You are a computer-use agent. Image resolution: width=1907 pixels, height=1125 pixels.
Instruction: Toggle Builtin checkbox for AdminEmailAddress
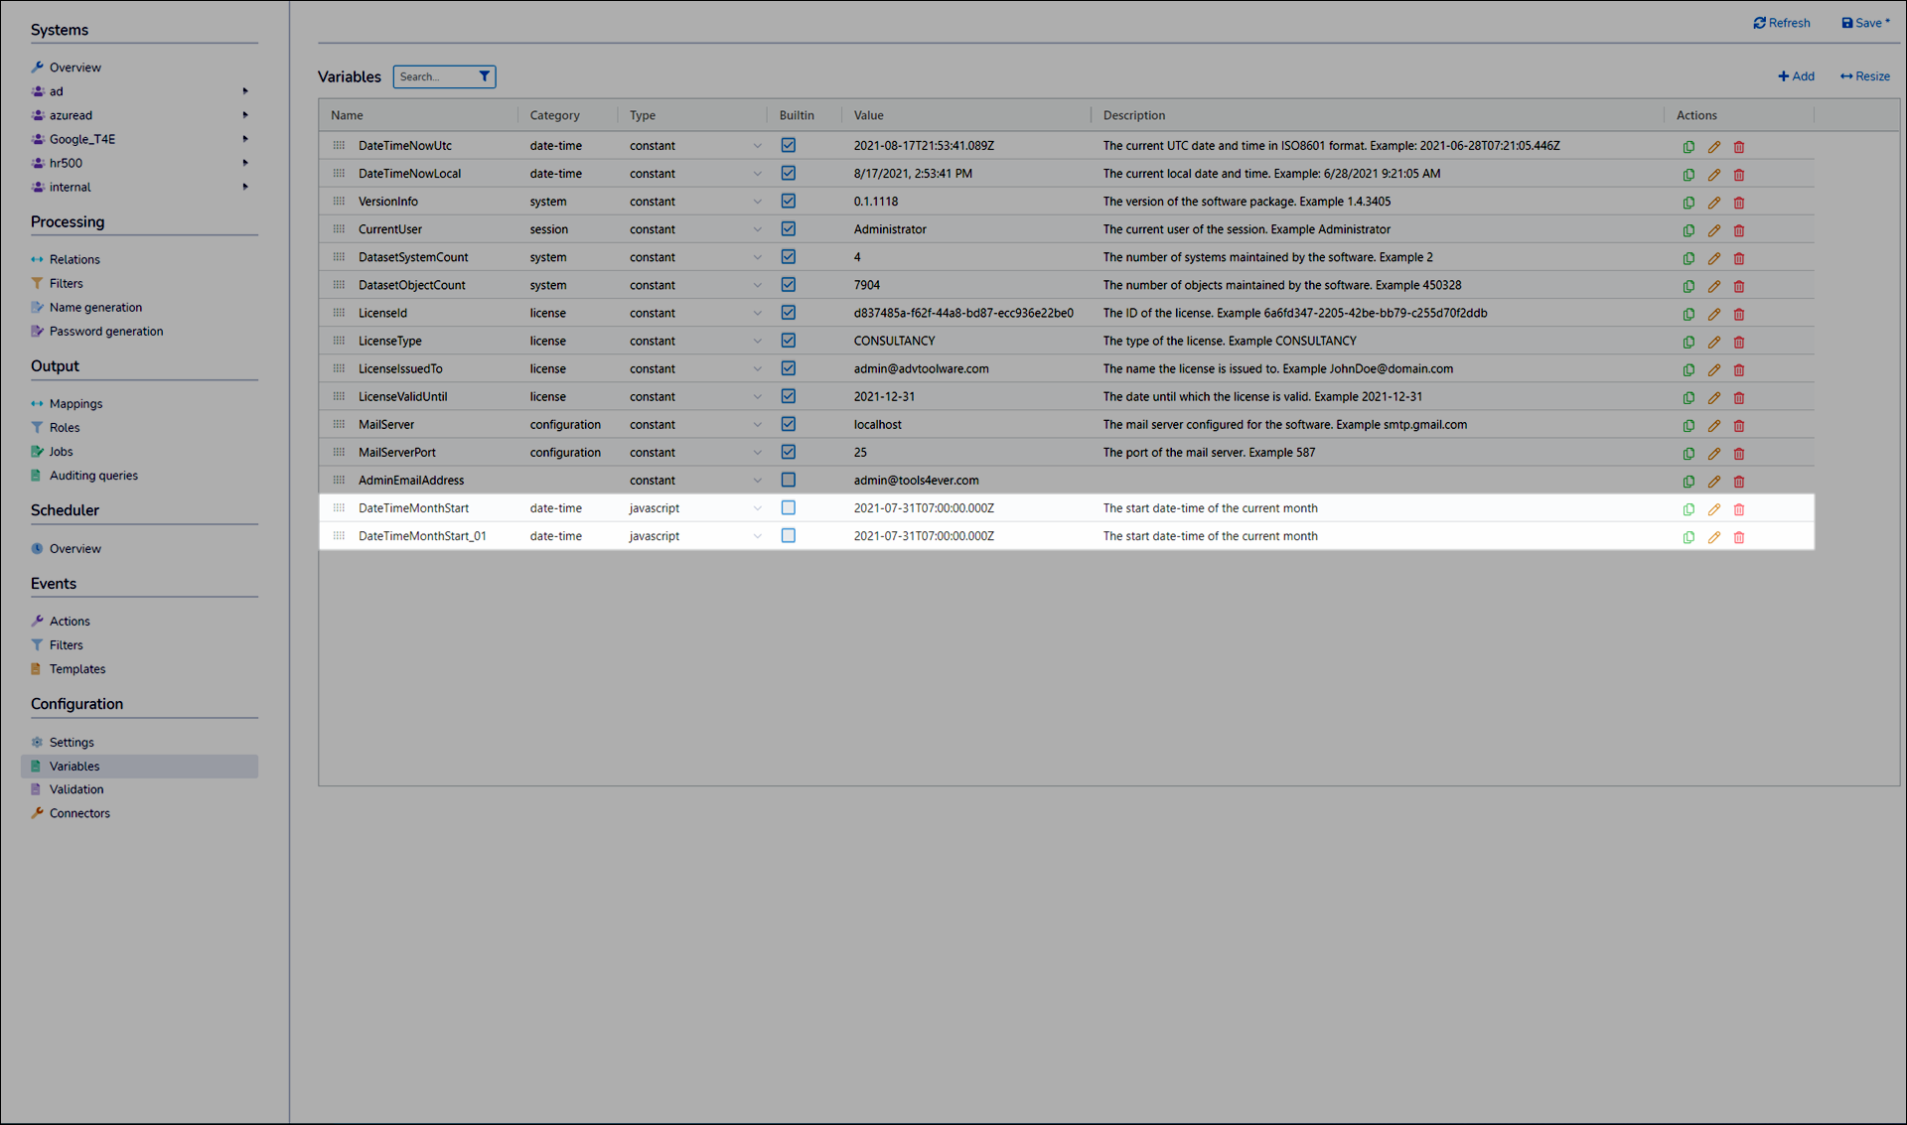(788, 480)
